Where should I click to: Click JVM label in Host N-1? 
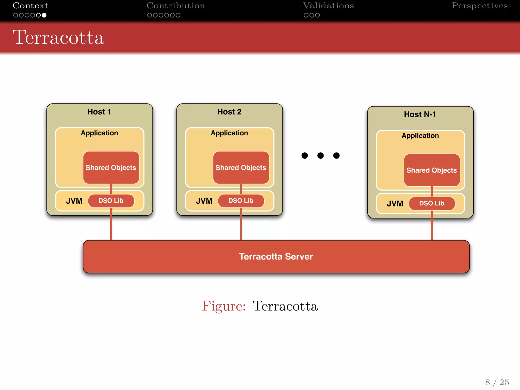(395, 204)
